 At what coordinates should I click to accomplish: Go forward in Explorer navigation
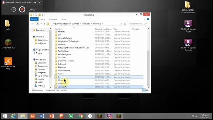pos(37,24)
